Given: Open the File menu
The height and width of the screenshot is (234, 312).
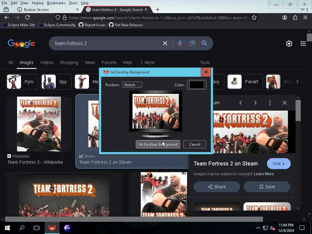Looking at the screenshot, I should tap(4, 3).
